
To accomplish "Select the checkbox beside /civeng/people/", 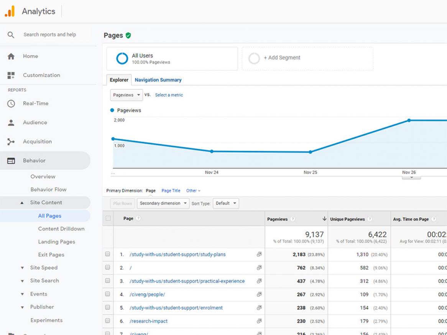I will [108, 294].
